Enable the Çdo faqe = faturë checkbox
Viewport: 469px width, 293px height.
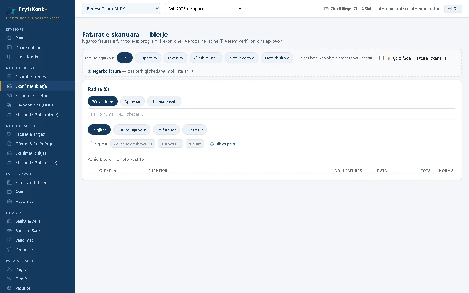coord(381,58)
